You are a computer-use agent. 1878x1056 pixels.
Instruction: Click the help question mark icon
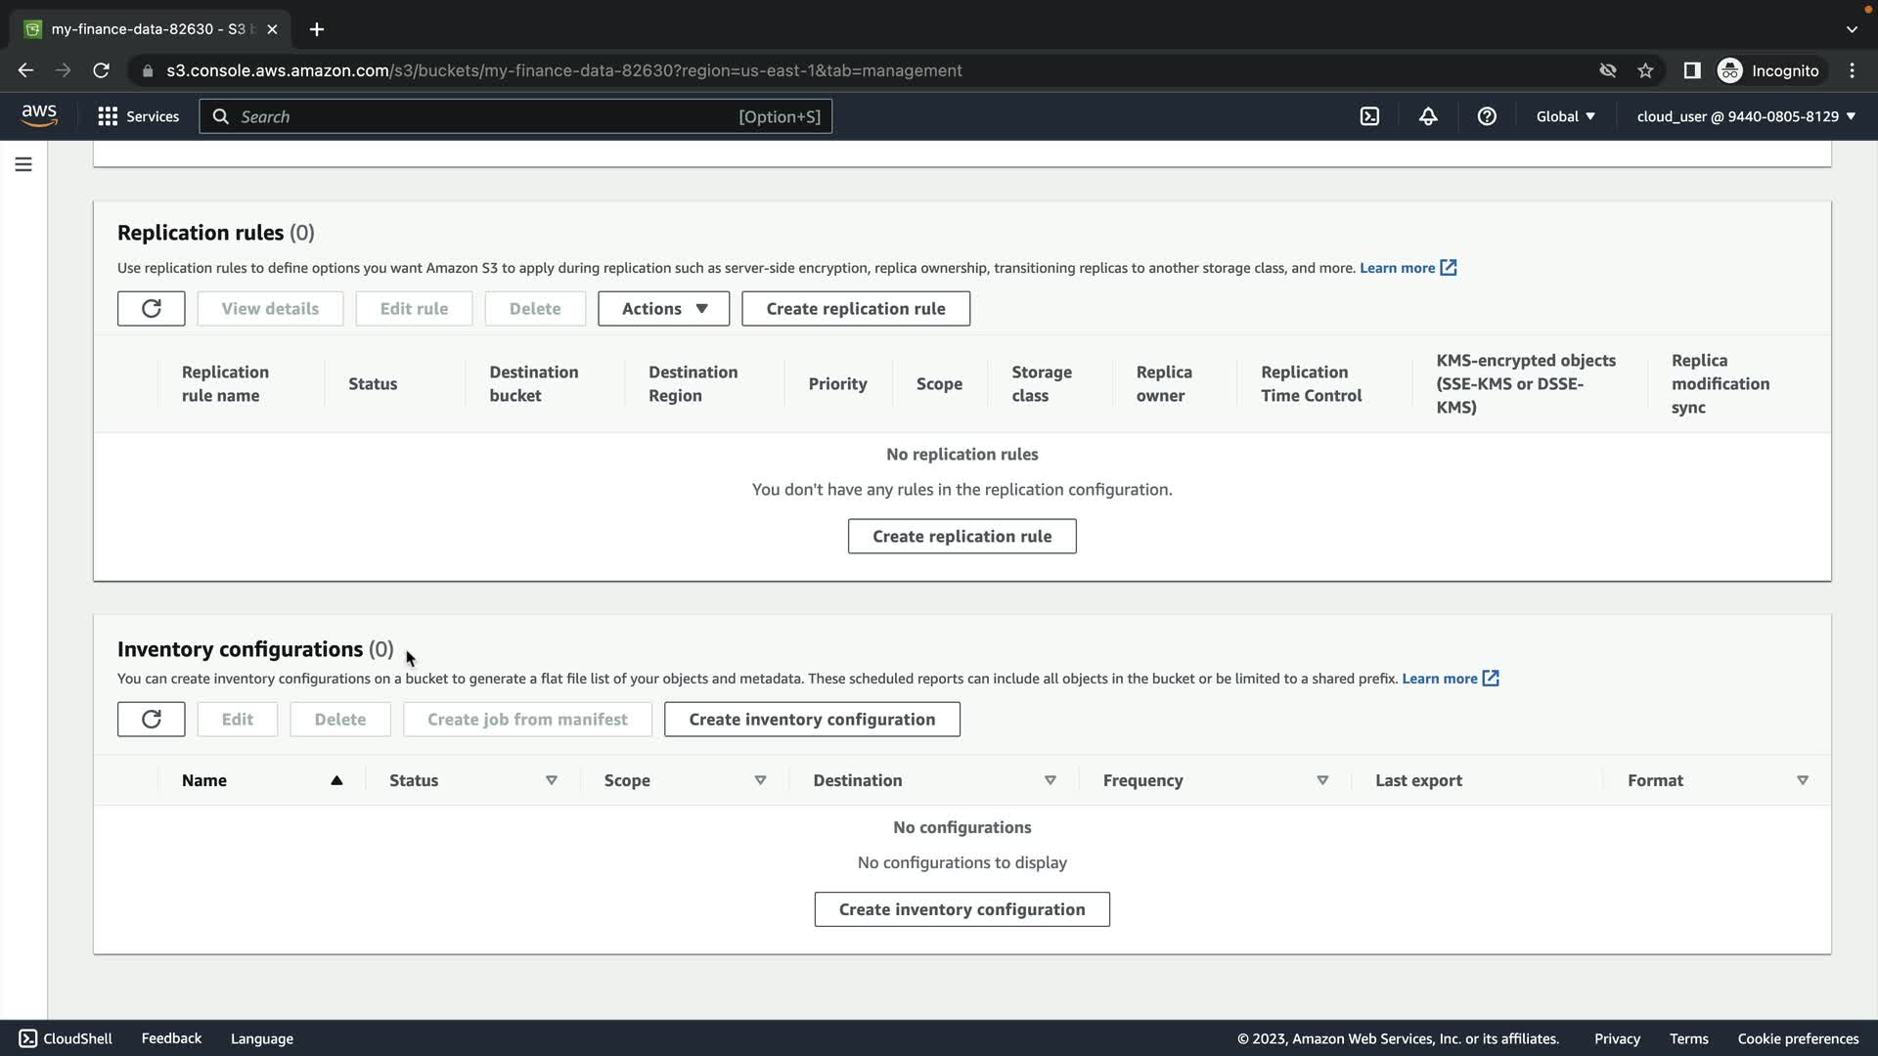click(x=1487, y=116)
